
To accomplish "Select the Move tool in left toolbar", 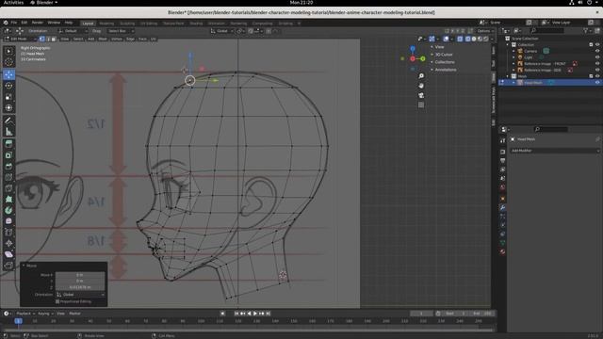I will coord(8,74).
